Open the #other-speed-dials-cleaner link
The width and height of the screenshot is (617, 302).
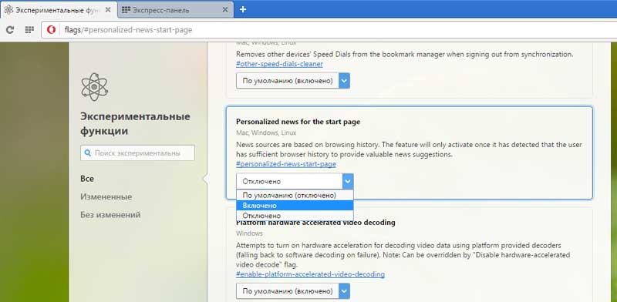[279, 64]
